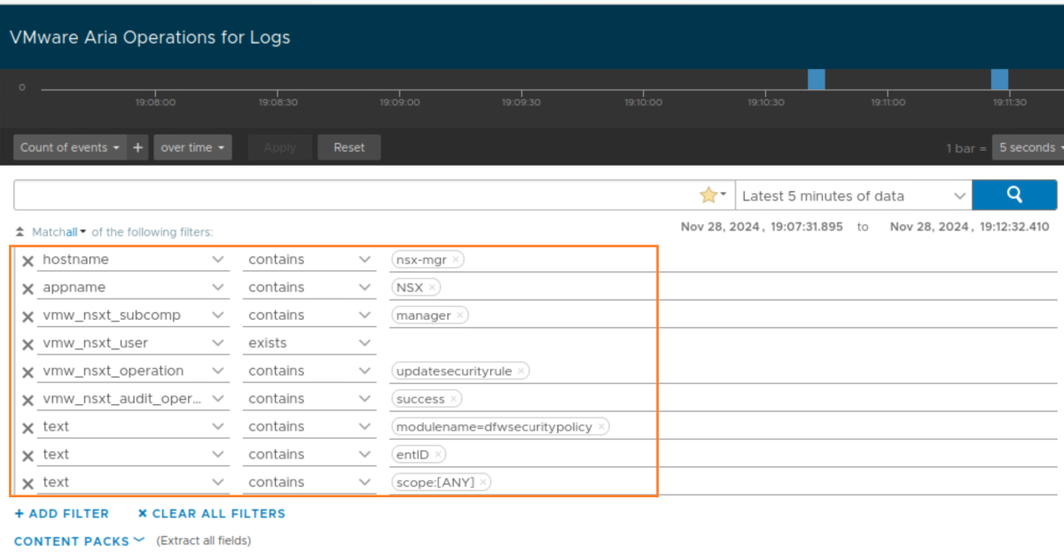The width and height of the screenshot is (1064, 554).
Task: Click the start timestamp 19:07:31.895
Action: coord(762,227)
